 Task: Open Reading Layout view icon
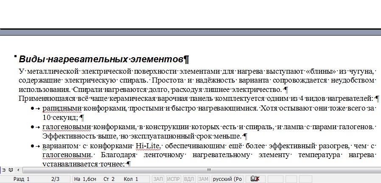pyautogui.click(x=11, y=170)
